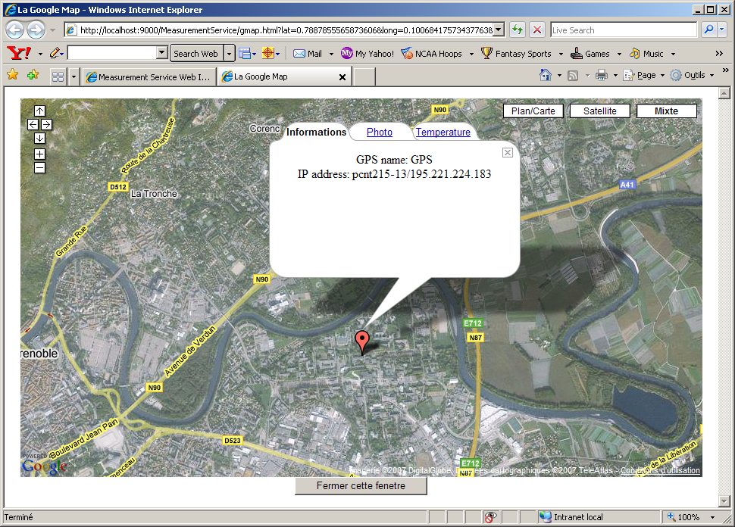This screenshot has height=527, width=735.
Task: Add to Favorites with the green plus star
Action: tap(33, 75)
